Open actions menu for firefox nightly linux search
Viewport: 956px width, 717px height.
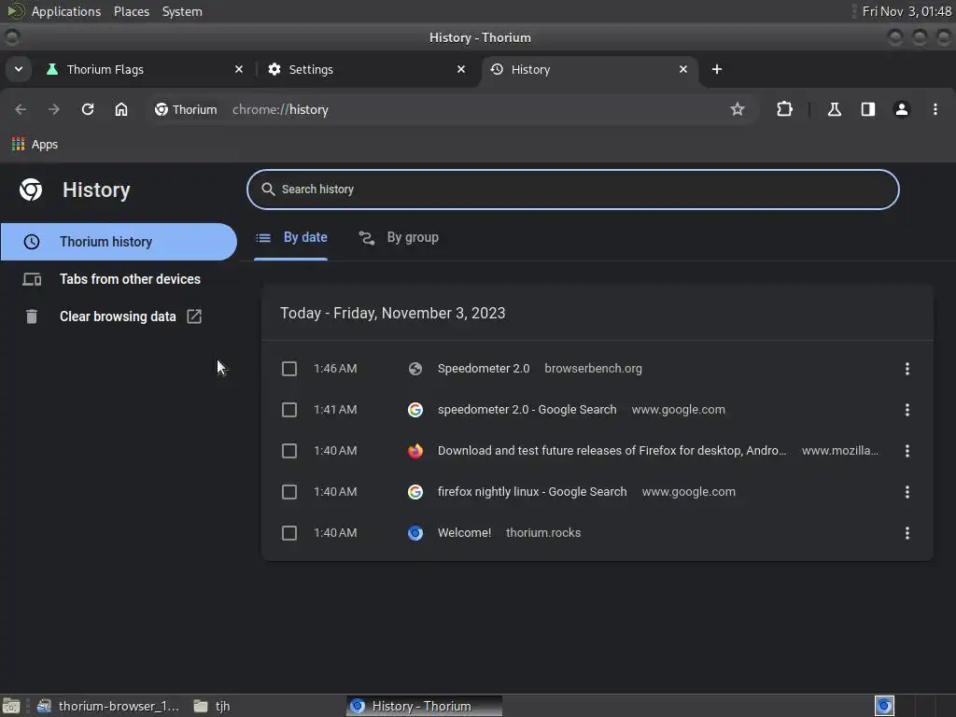(x=907, y=492)
